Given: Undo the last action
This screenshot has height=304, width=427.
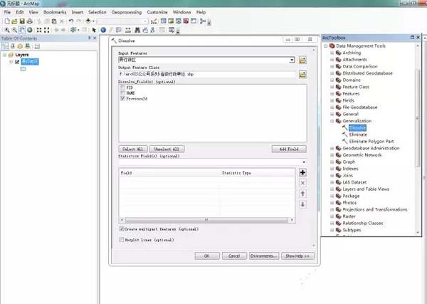Looking at the screenshot, I should coord(71,21).
